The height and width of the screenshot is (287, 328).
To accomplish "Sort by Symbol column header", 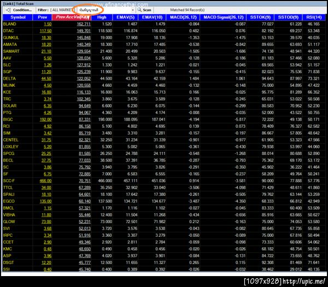I will (18, 17).
